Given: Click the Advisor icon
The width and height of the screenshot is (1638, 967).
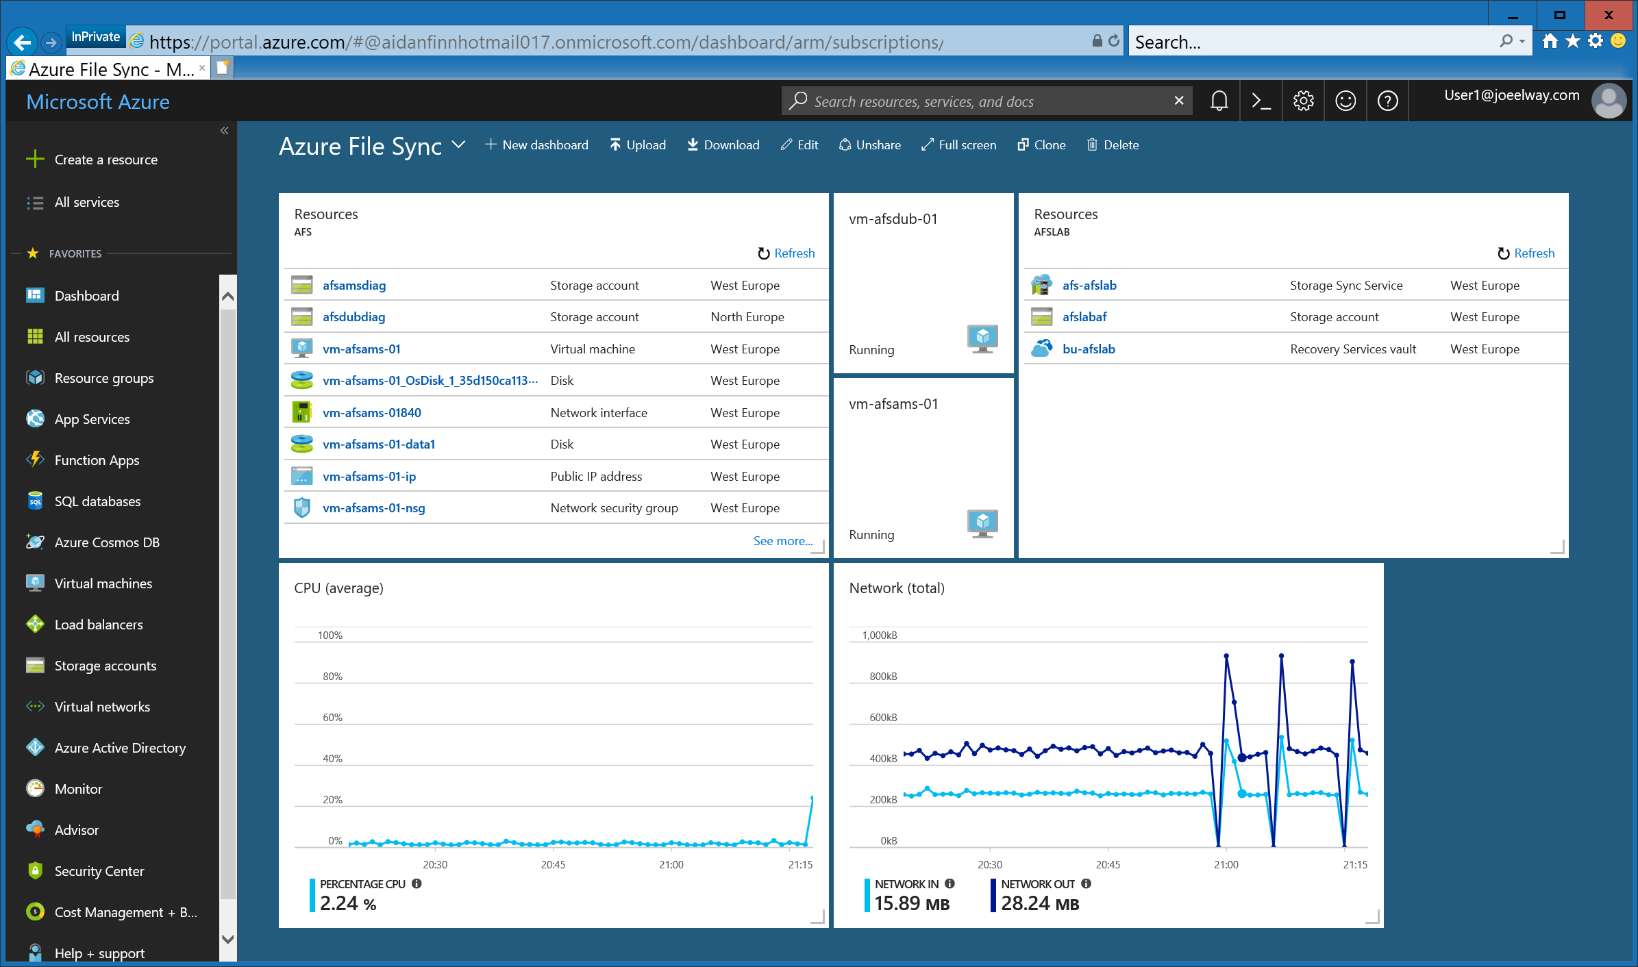Looking at the screenshot, I should pos(35,829).
